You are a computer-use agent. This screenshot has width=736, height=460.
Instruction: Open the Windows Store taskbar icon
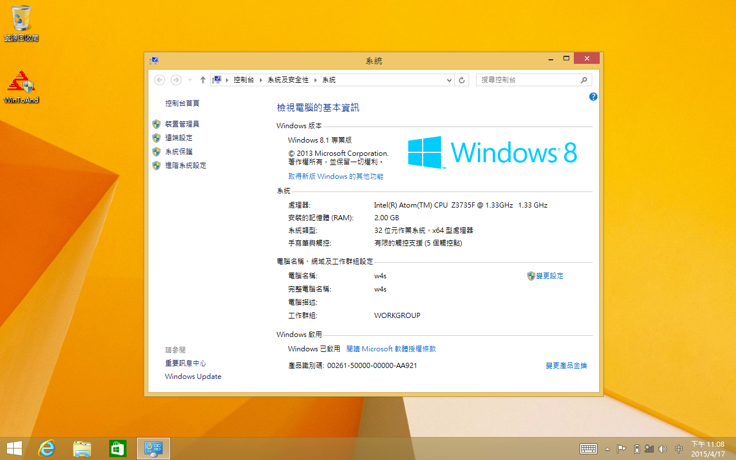pos(117,448)
